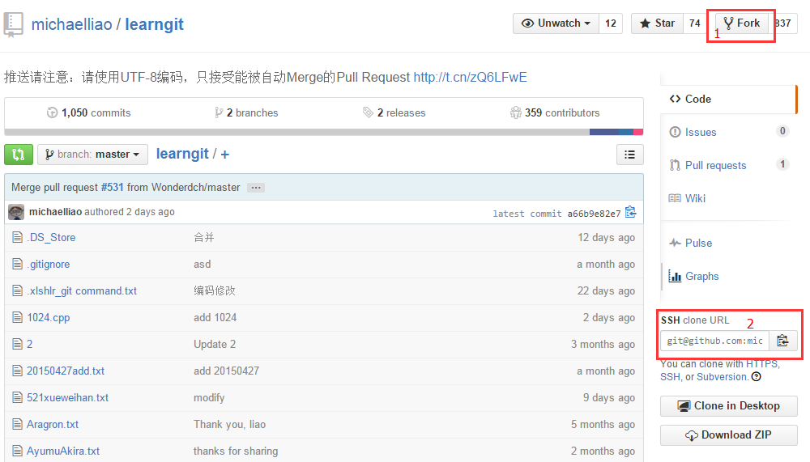Click the Clone in Desktop button
The image size is (810, 462).
728,405
